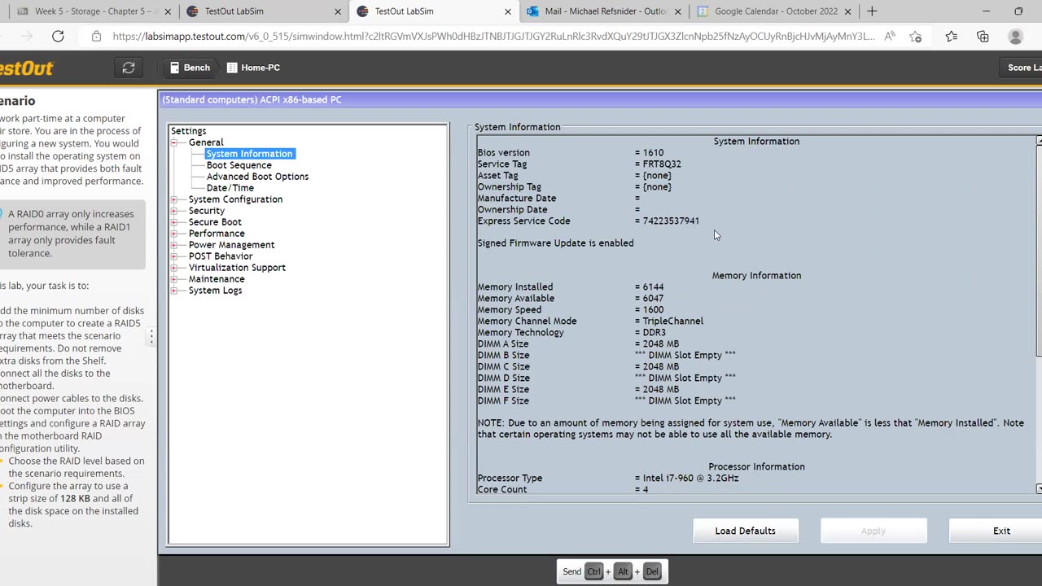Click scroll down arrow in system information
Screen dimensions: 1042x586
click(x=1039, y=489)
